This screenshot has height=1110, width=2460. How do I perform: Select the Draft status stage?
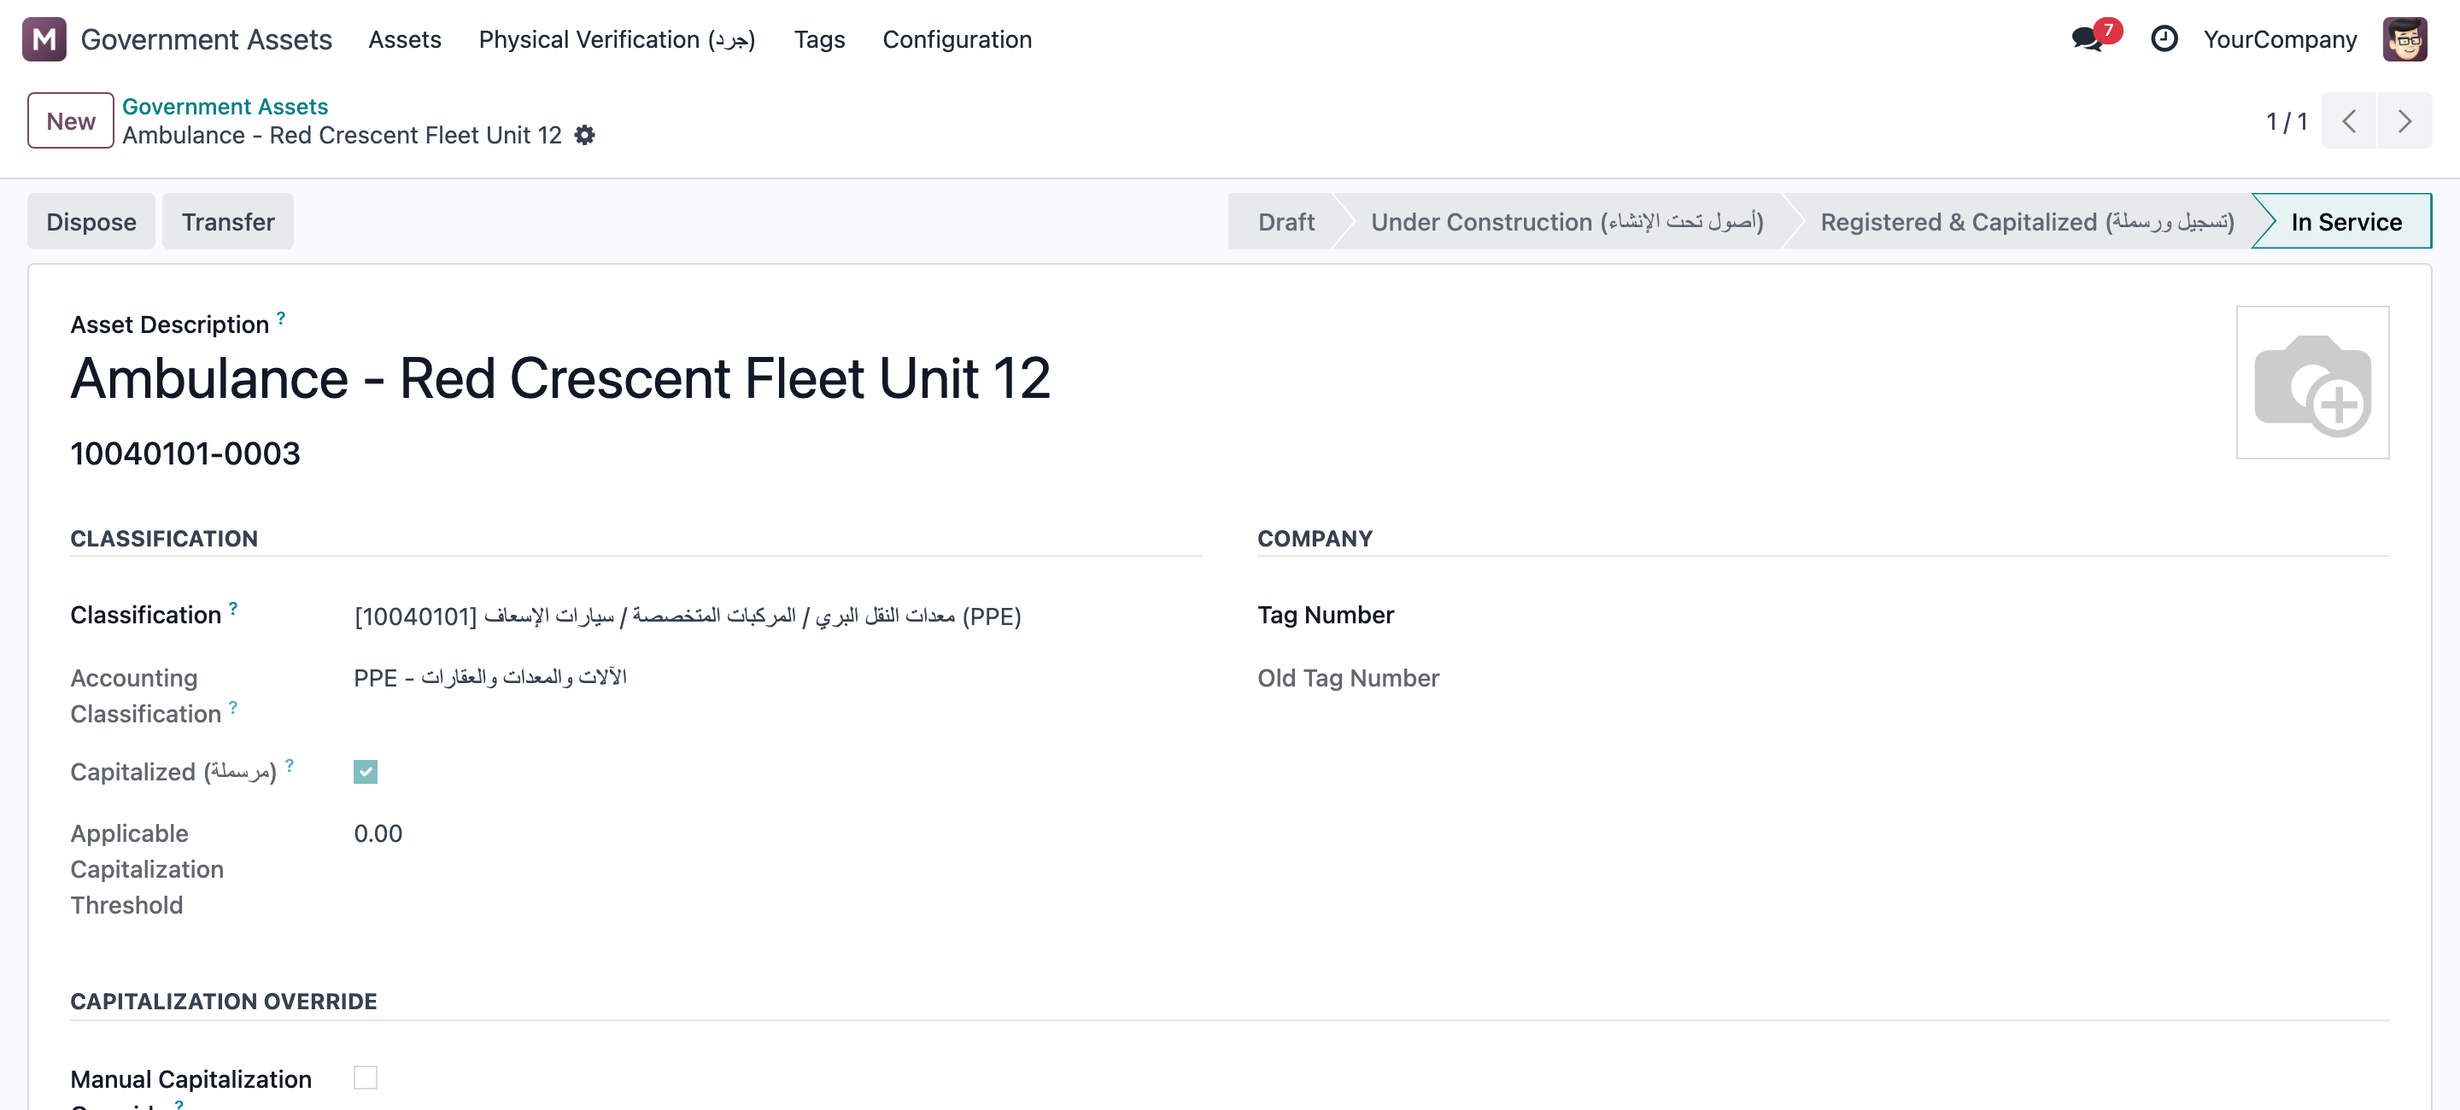click(x=1286, y=221)
